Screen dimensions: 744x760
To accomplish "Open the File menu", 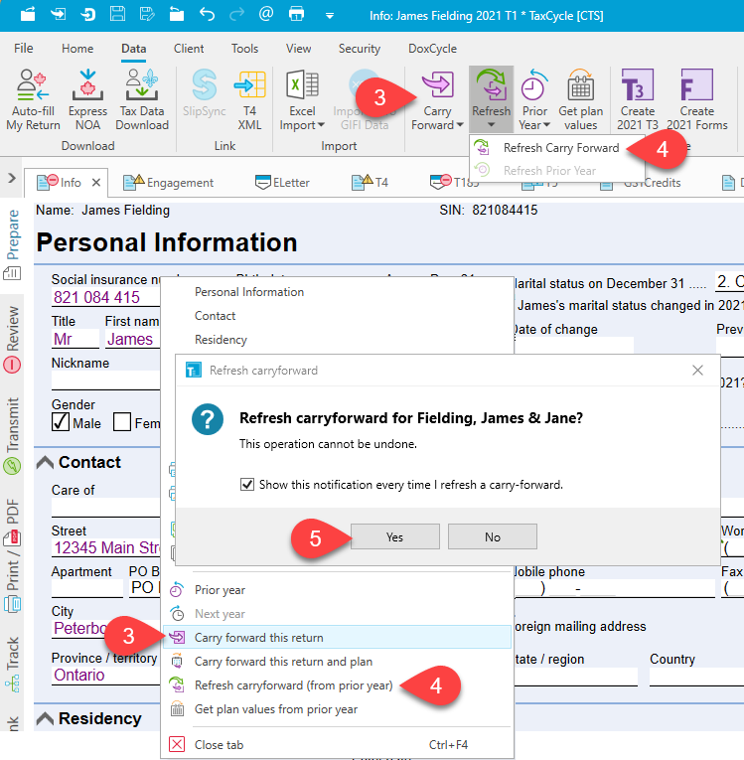I will pos(23,49).
